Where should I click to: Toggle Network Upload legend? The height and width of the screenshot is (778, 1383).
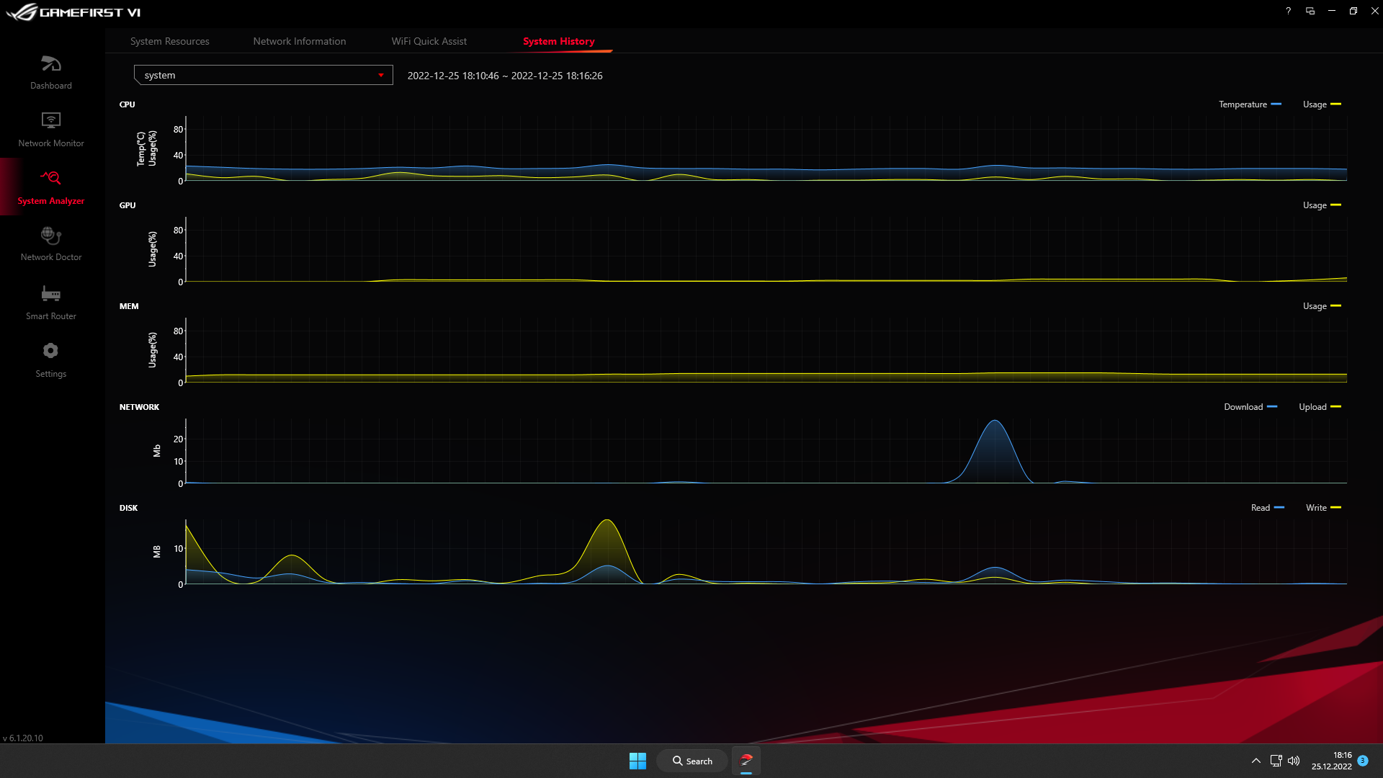[1320, 407]
